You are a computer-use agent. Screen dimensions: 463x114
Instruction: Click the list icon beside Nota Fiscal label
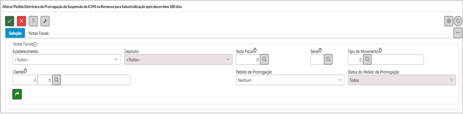pyautogui.click(x=255, y=50)
